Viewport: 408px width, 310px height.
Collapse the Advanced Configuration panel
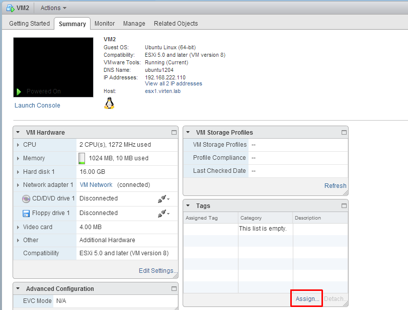click(18, 288)
